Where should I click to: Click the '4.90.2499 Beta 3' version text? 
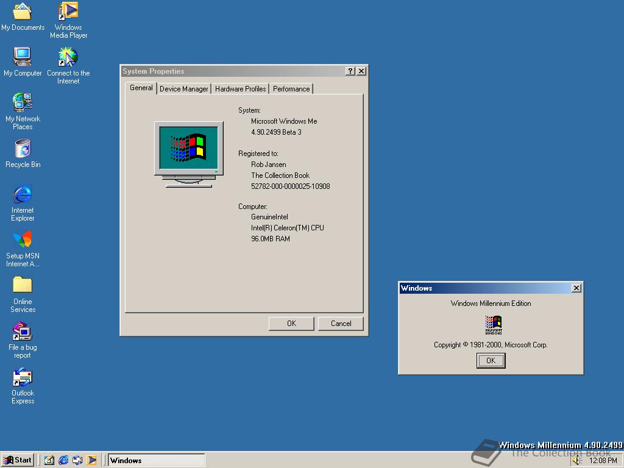coord(276,132)
